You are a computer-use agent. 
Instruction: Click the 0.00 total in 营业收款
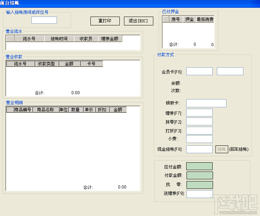(x=76, y=93)
